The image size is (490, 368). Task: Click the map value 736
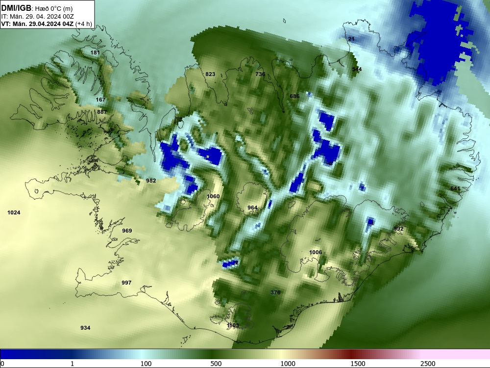(x=260, y=74)
